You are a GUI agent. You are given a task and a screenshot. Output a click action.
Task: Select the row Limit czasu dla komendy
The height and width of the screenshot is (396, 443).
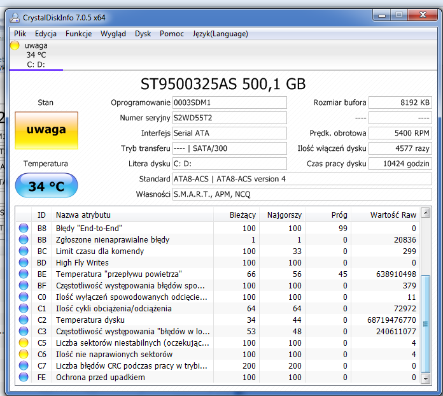pyautogui.click(x=218, y=251)
